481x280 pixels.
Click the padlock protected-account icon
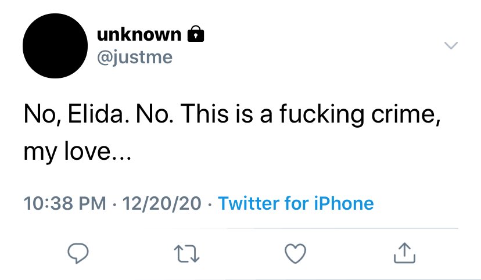coord(196,34)
